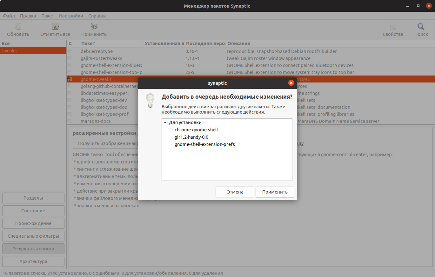
Task: Click the Поиск magnifier icon
Action: [x=421, y=27]
